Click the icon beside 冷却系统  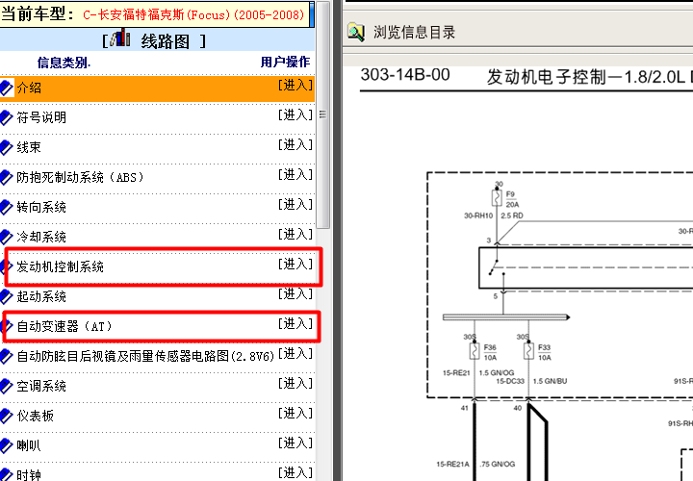[x=6, y=237]
